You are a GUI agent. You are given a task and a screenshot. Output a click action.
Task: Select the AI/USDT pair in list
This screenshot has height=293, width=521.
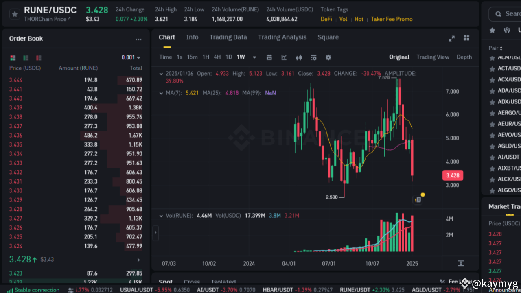coord(505,157)
